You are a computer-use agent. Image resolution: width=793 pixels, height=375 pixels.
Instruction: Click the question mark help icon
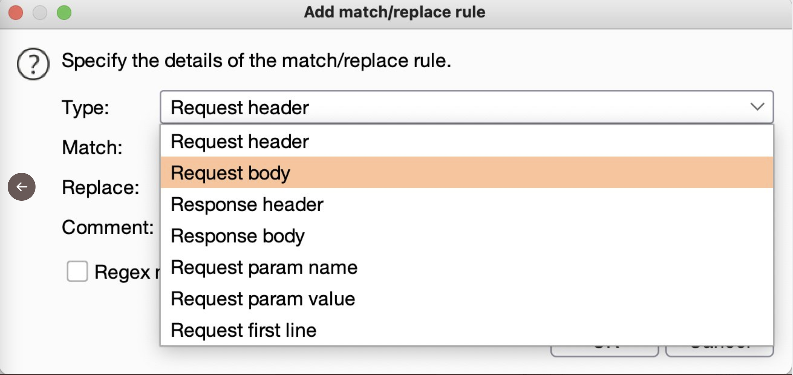click(33, 64)
